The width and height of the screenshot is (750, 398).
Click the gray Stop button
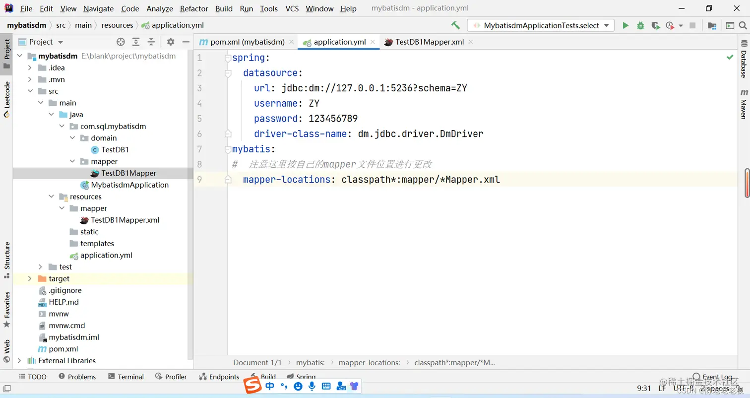692,25
